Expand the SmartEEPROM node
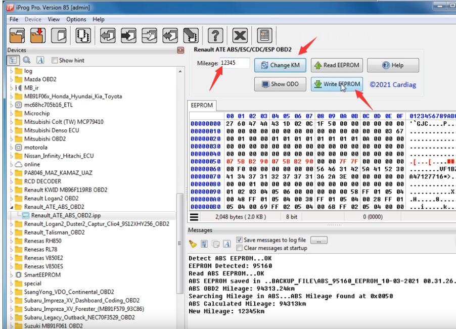Screen dimensions: 456x329 [12, 275]
